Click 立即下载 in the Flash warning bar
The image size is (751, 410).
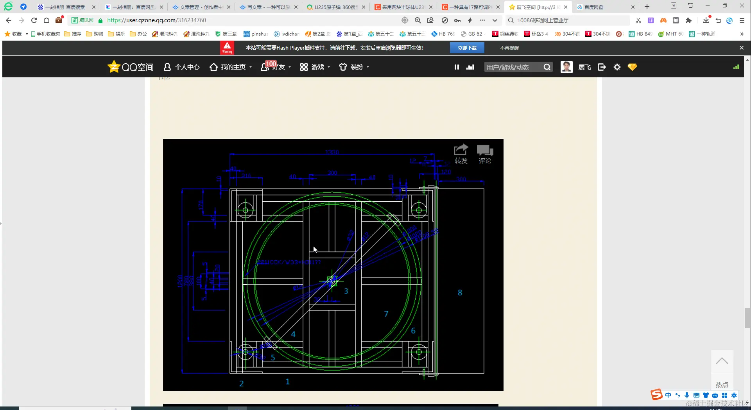467,48
